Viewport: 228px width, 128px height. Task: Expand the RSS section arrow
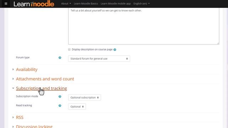click(x=13, y=117)
